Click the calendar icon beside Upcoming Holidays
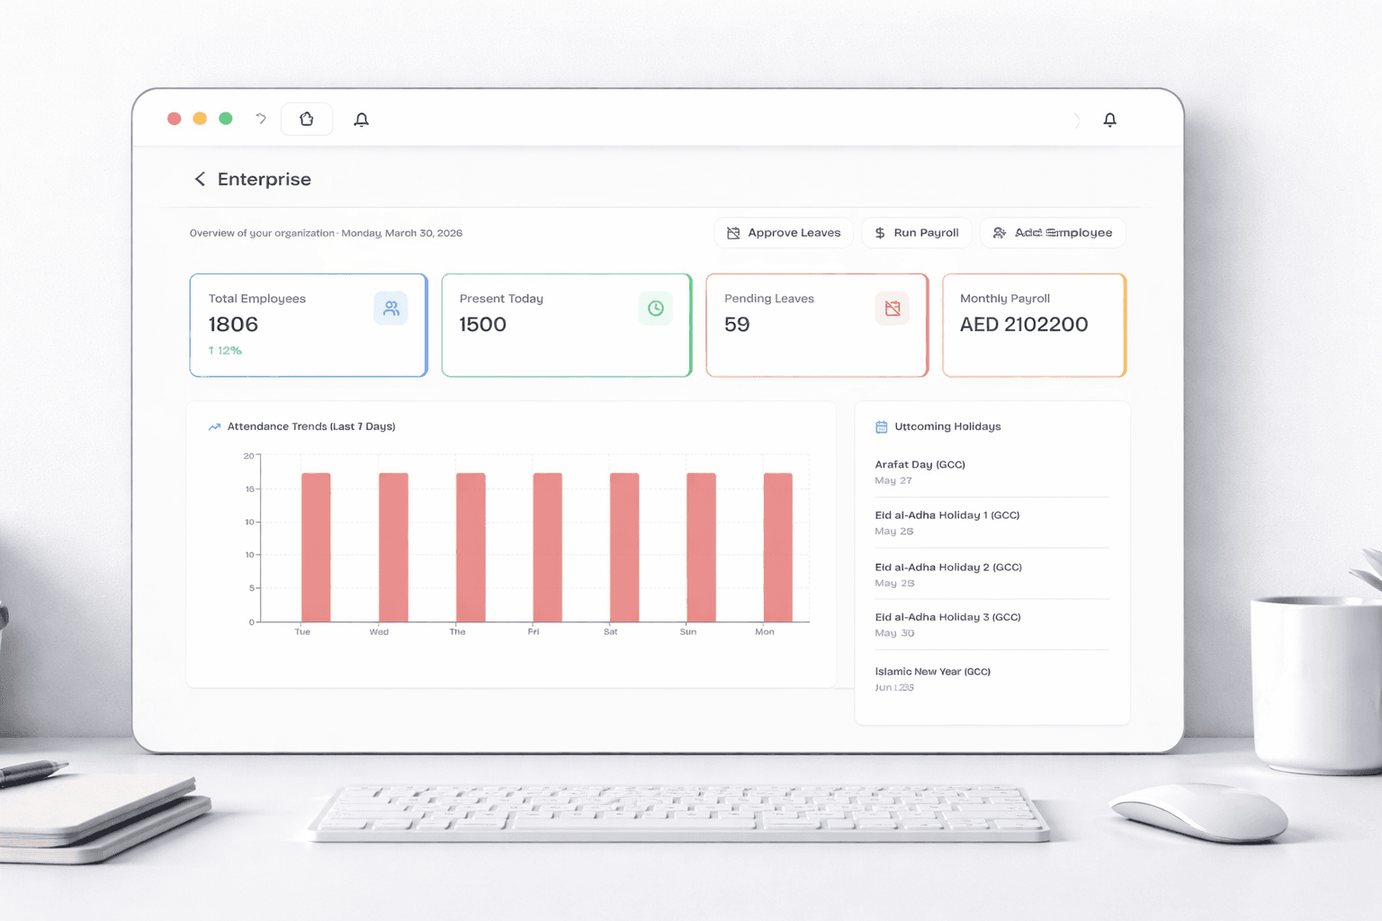This screenshot has height=921, width=1382. (880, 426)
